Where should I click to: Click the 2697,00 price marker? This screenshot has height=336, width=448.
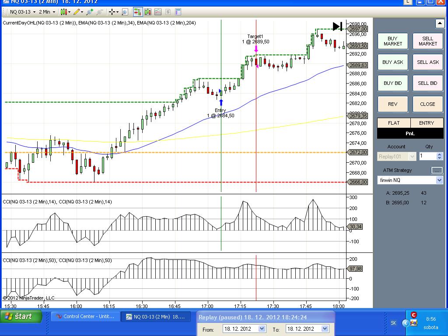click(358, 29)
